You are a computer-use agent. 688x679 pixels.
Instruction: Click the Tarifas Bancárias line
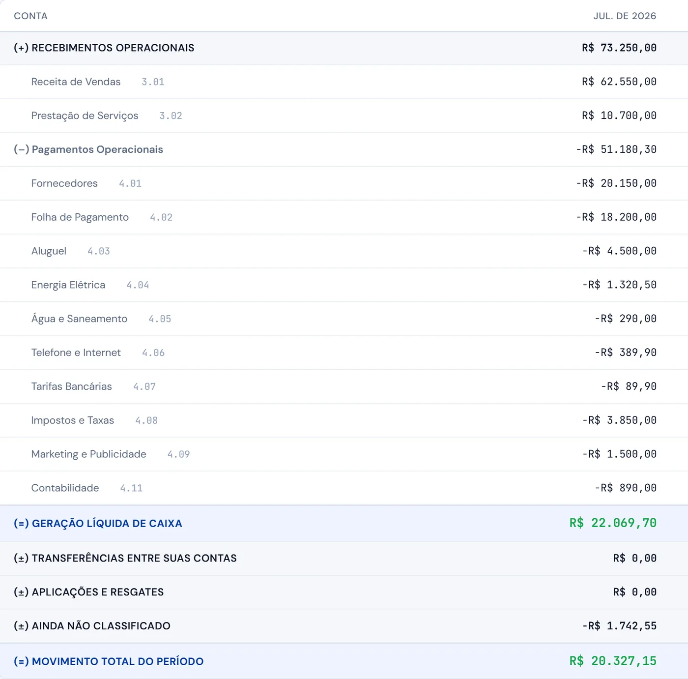[344, 387]
